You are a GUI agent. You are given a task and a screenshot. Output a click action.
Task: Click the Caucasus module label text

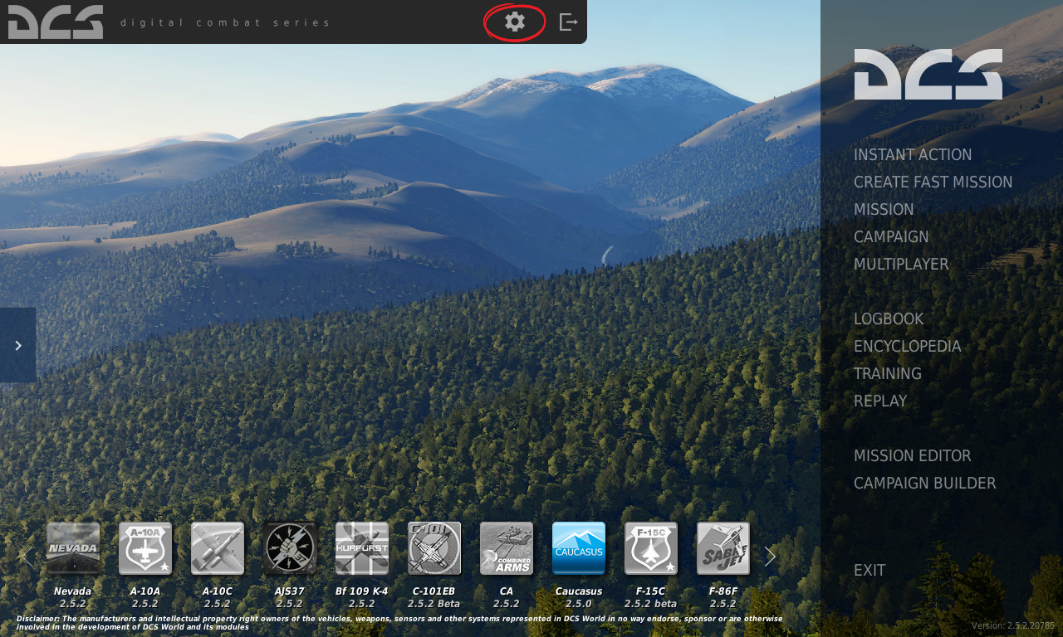coord(579,591)
